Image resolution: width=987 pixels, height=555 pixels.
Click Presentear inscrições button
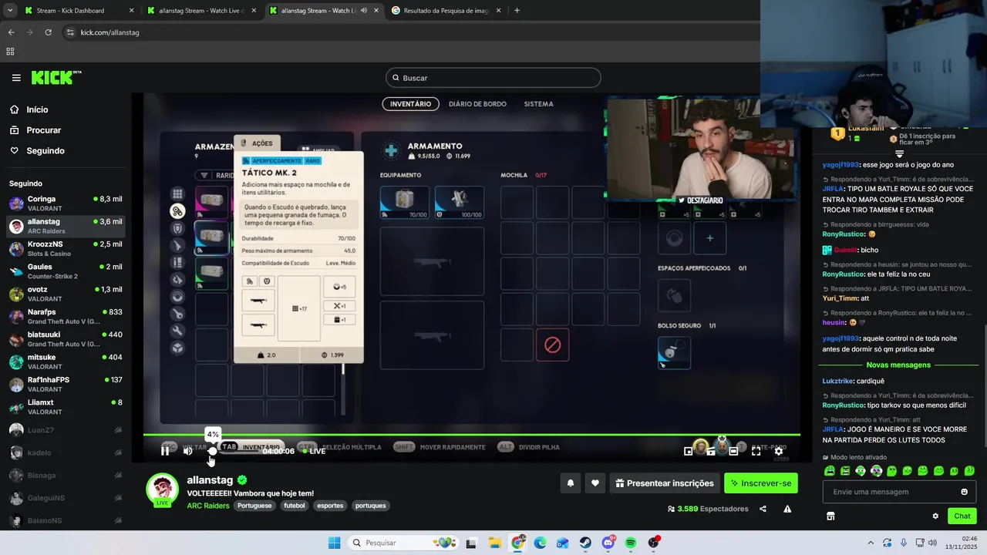[x=665, y=483]
